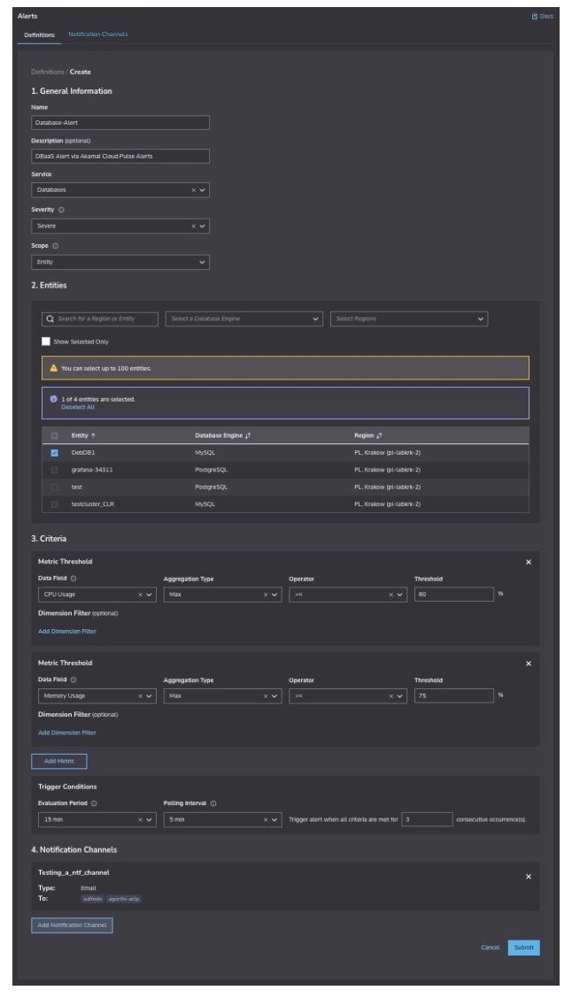Expand the Memory Usage data field dropdown
The width and height of the screenshot is (572, 998).
point(149,696)
